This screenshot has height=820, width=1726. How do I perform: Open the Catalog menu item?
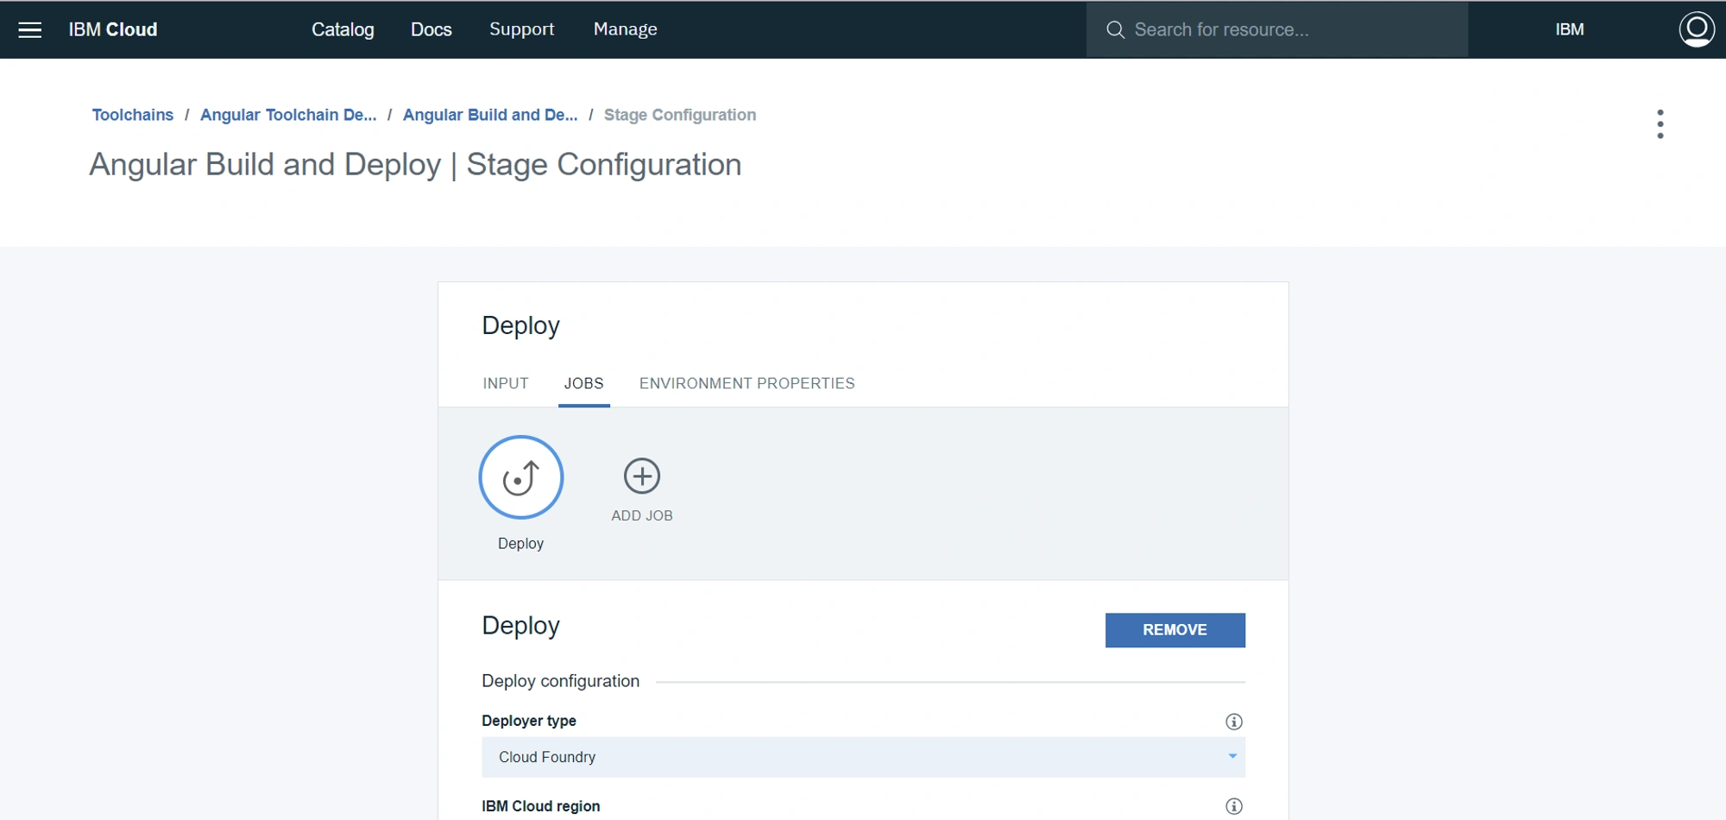pos(343,29)
